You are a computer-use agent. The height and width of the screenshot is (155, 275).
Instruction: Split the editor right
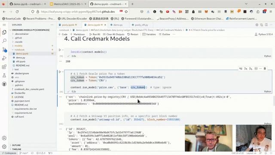click(x=266, y=25)
